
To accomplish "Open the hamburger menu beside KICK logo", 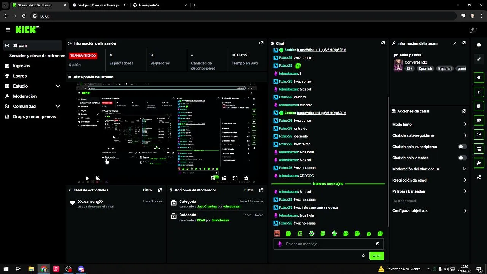I will [8, 30].
